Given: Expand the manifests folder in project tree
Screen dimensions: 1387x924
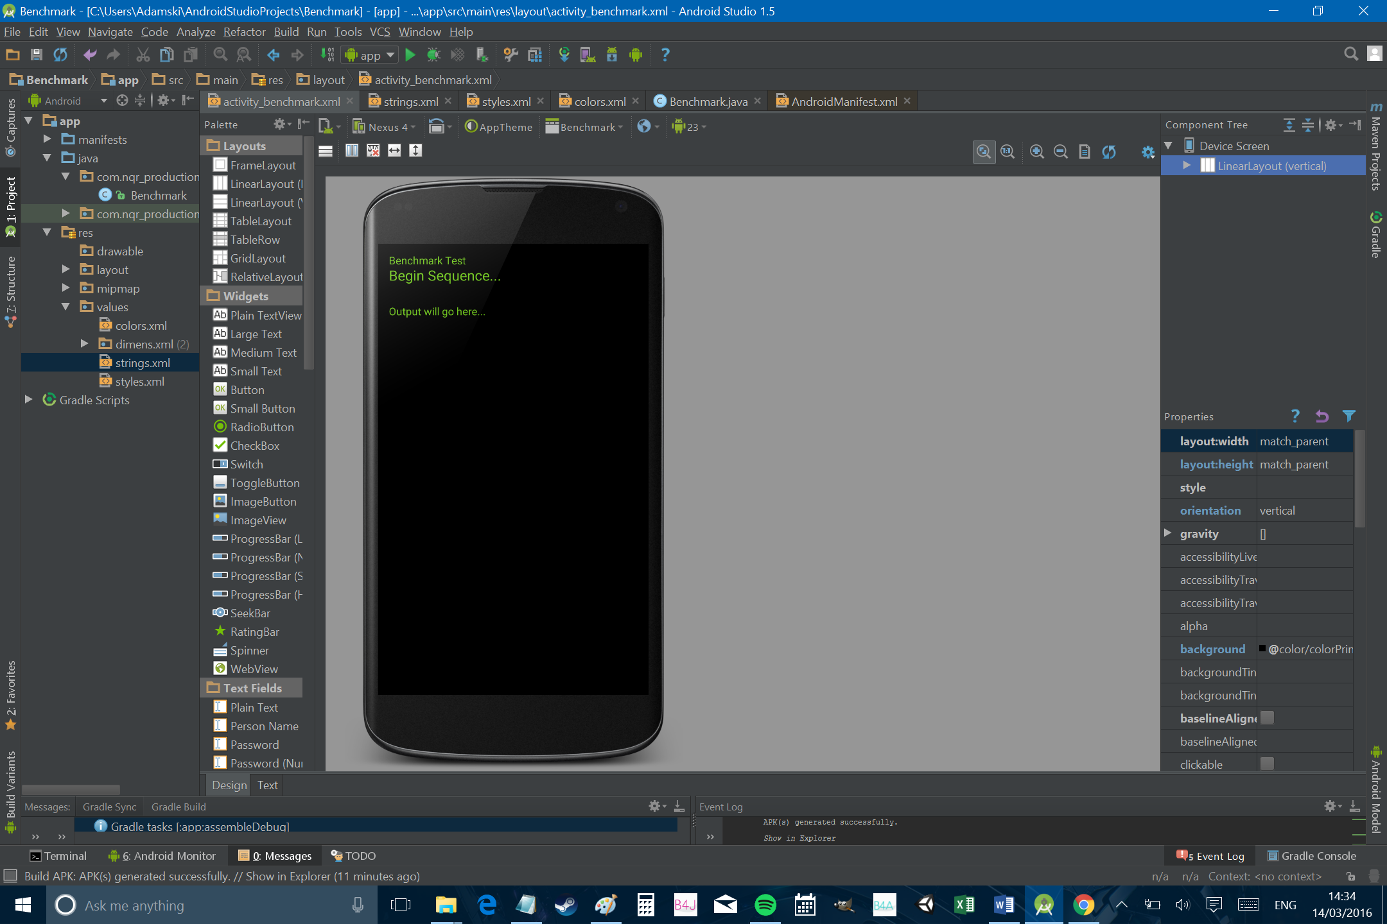Looking at the screenshot, I should pyautogui.click(x=47, y=139).
